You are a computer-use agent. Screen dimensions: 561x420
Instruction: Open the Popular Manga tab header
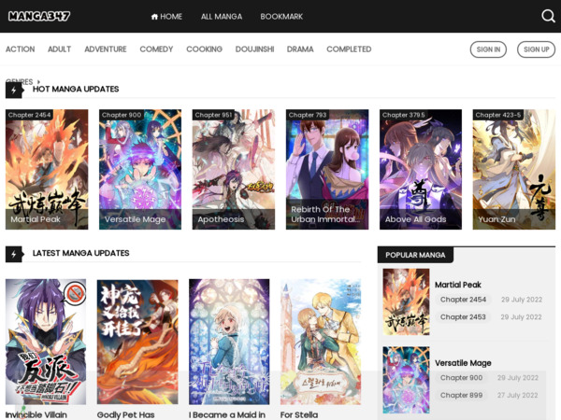(415, 255)
